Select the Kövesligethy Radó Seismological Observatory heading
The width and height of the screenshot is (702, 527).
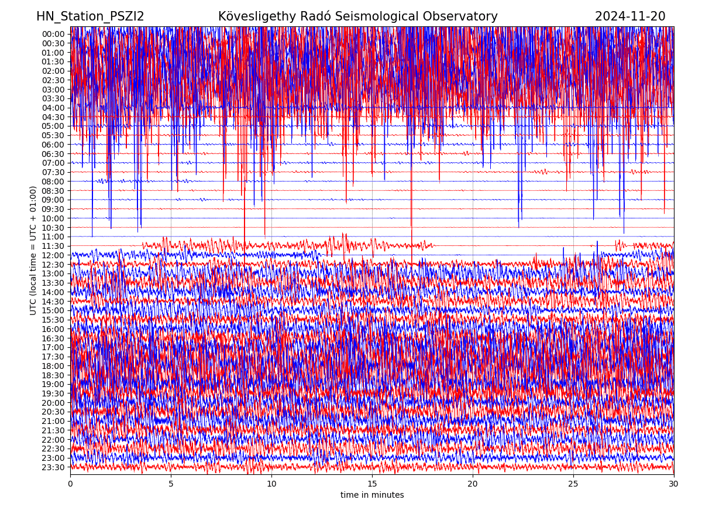[357, 16]
